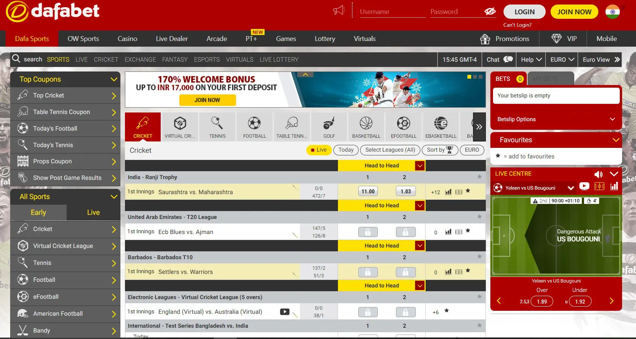636x339 pixels.
Task: Switch to the Live tab in All Sports
Action: click(93, 213)
